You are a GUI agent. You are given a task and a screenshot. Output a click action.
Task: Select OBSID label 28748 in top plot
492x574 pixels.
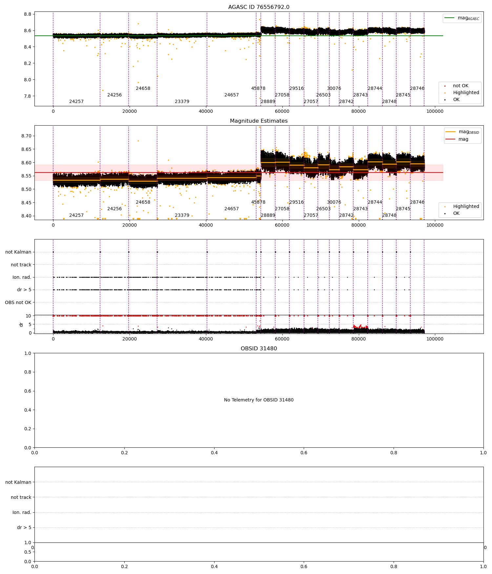[x=389, y=102]
